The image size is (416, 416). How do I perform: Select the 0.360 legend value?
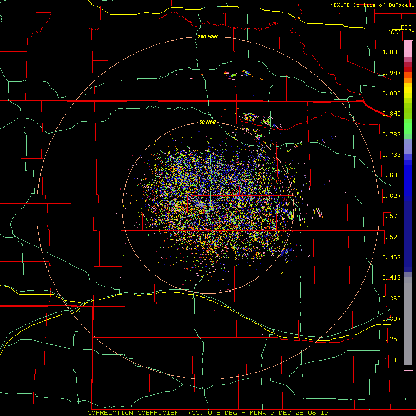tap(392, 299)
